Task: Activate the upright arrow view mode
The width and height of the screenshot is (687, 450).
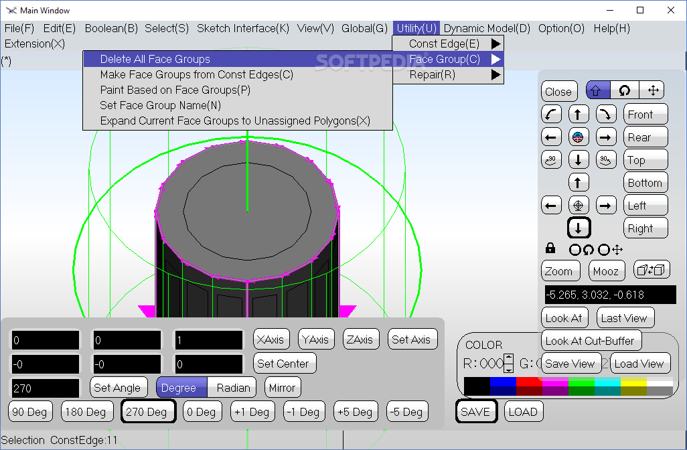Action: click(598, 90)
